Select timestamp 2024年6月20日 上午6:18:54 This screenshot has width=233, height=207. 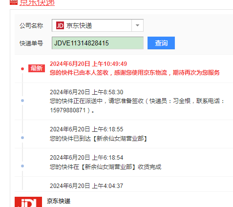point(86,158)
